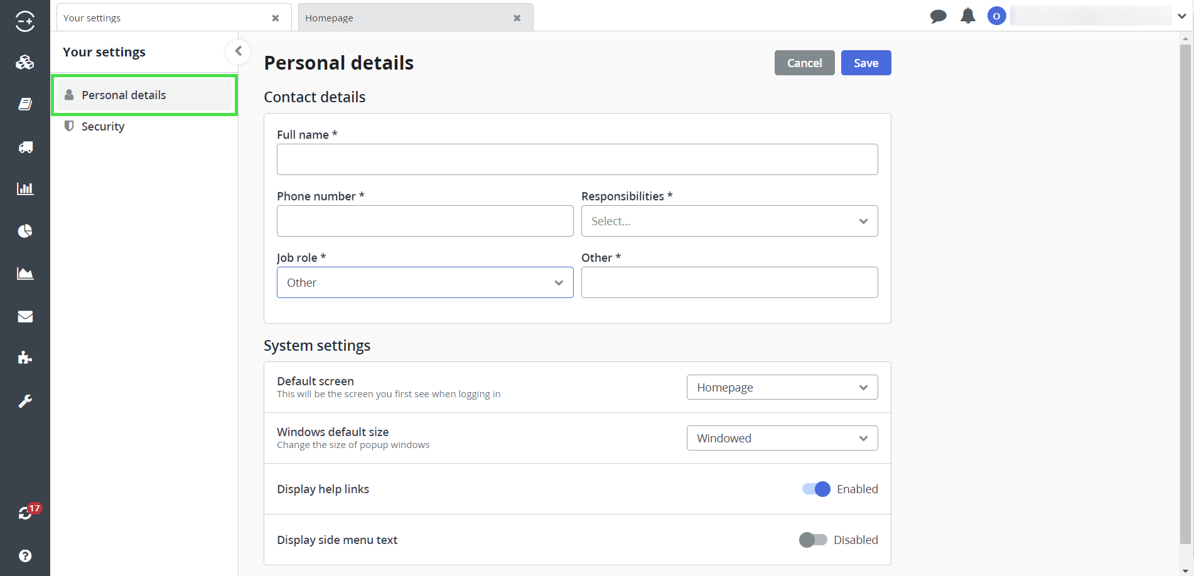1194x576 pixels.
Task: Expand the Job role dropdown
Action: click(x=424, y=282)
